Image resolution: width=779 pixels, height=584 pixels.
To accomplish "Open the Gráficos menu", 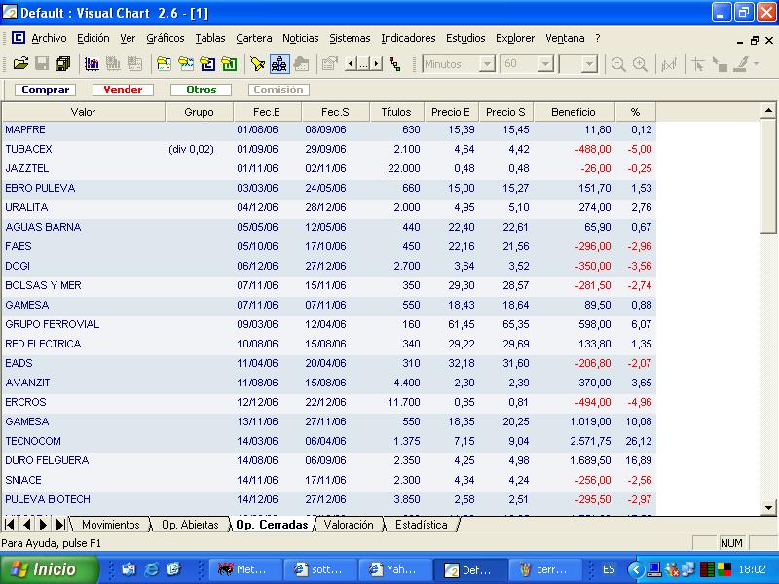I will tap(165, 38).
